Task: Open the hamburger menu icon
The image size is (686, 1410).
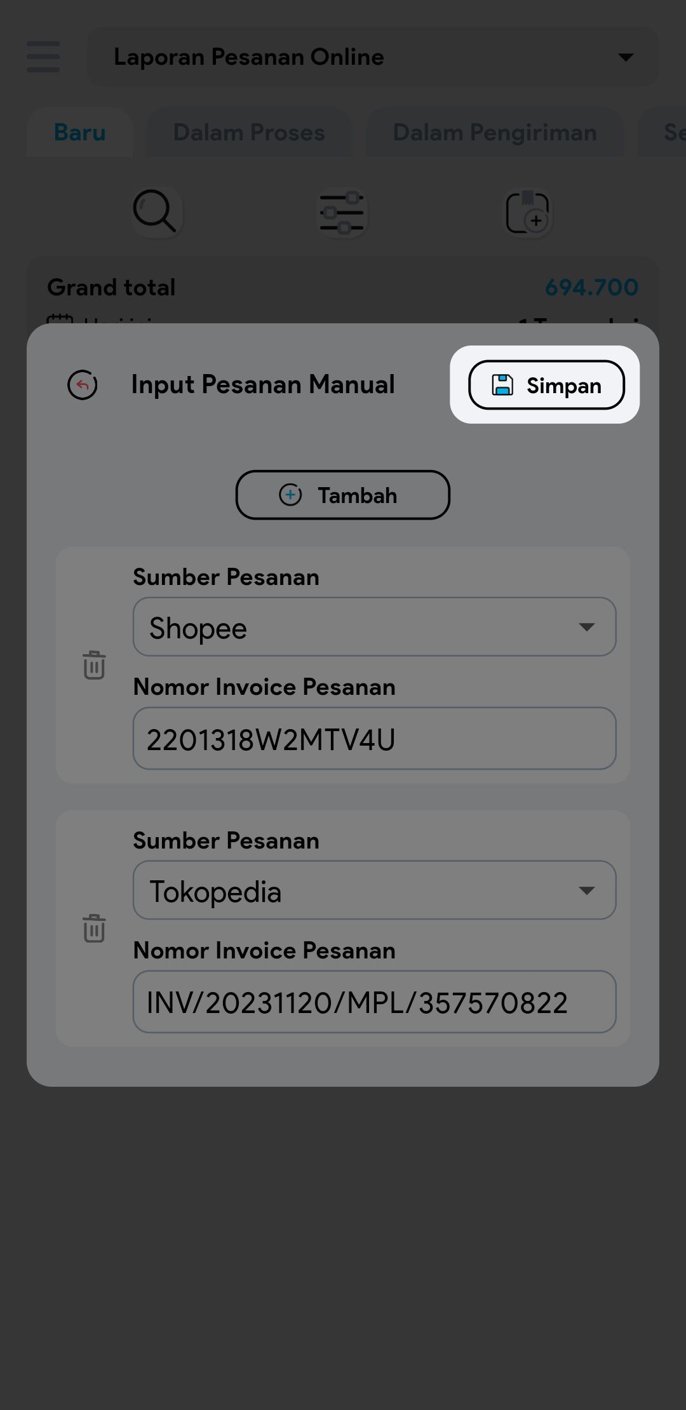Action: pos(43,57)
